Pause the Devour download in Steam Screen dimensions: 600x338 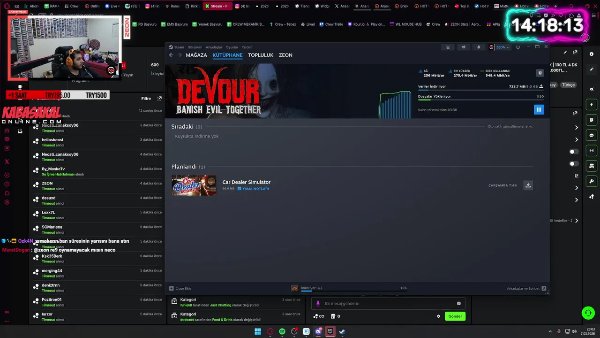click(539, 109)
